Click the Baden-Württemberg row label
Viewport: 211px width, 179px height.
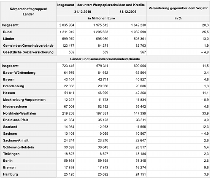coord(19,73)
